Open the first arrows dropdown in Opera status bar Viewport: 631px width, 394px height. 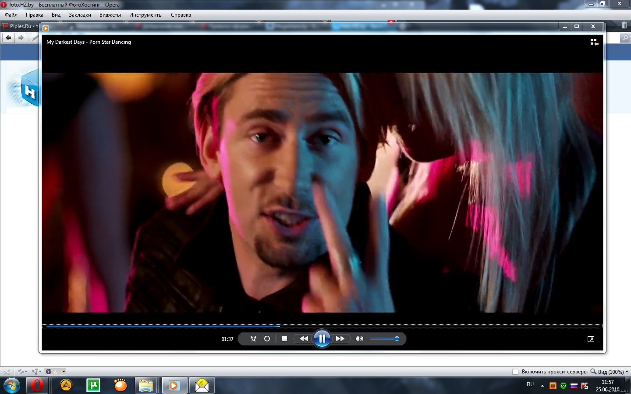[x=23, y=372]
